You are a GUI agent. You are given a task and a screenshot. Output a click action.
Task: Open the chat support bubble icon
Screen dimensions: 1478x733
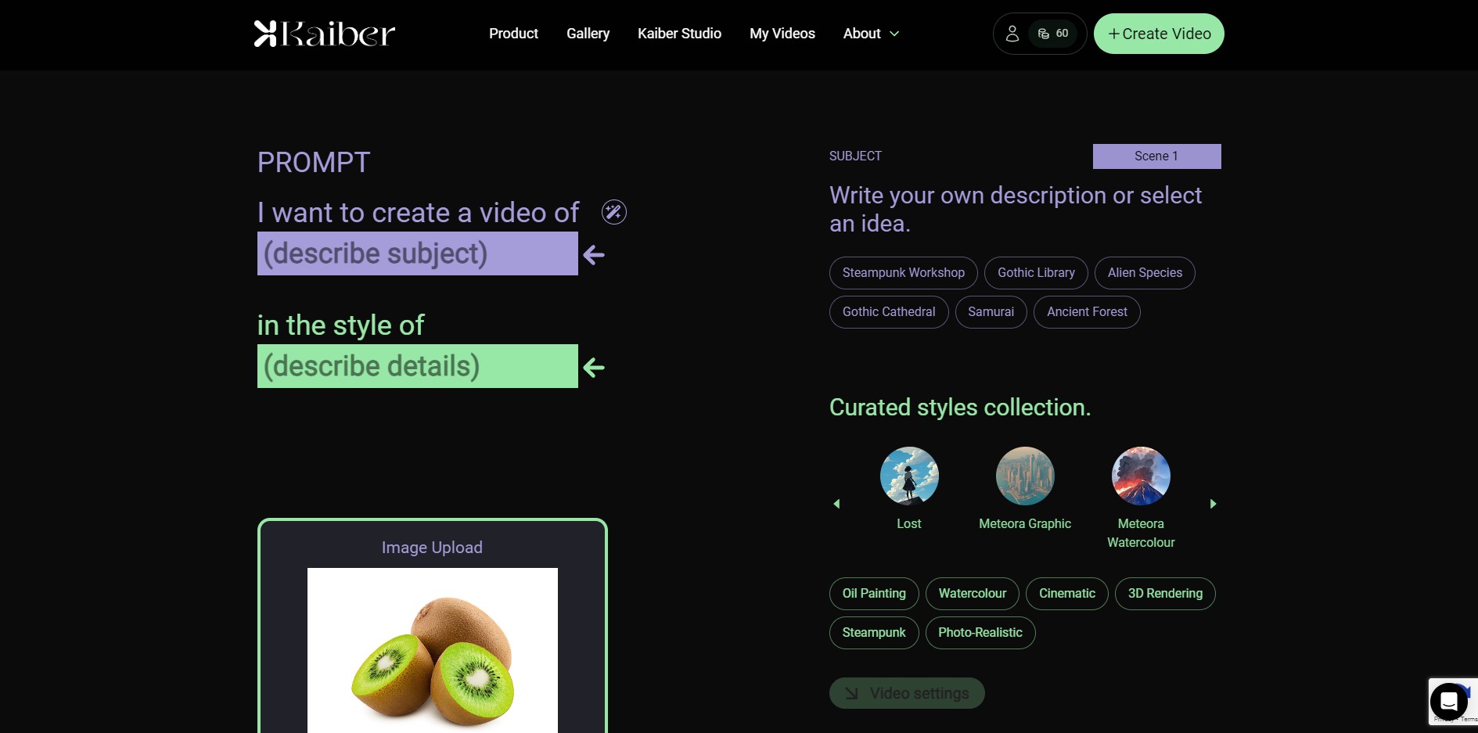1449,702
